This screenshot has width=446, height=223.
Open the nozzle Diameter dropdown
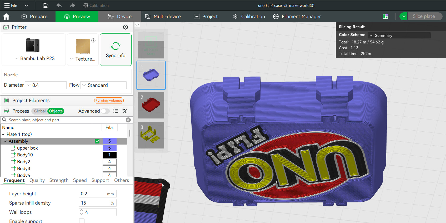(46, 85)
